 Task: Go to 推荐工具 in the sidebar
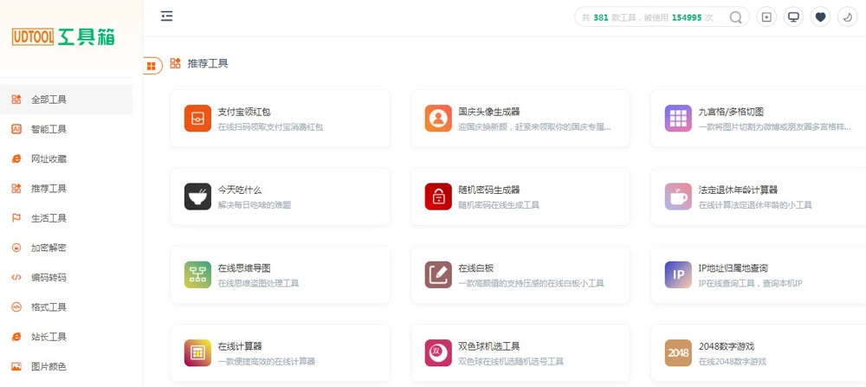pyautogui.click(x=67, y=188)
